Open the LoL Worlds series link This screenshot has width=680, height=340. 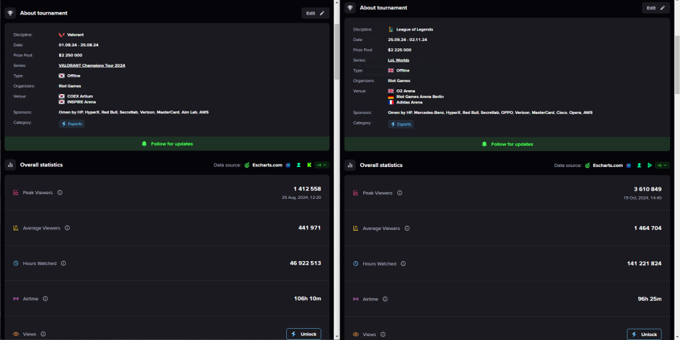pyautogui.click(x=398, y=60)
